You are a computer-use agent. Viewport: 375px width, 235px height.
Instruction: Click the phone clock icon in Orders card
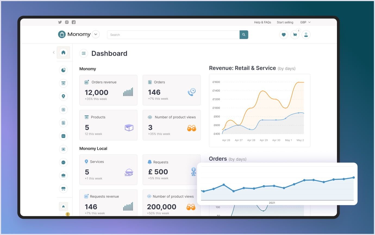coord(192,92)
